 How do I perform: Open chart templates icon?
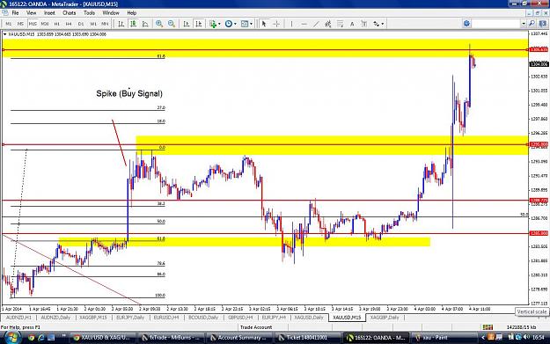click(x=245, y=24)
